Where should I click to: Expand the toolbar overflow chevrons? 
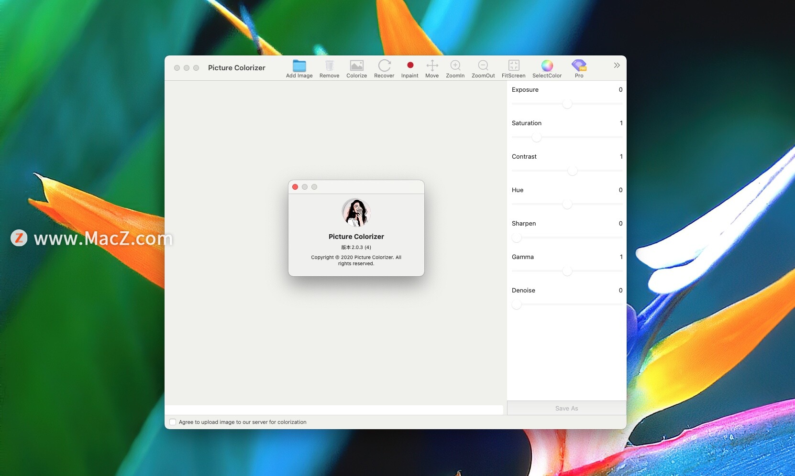[x=617, y=65]
